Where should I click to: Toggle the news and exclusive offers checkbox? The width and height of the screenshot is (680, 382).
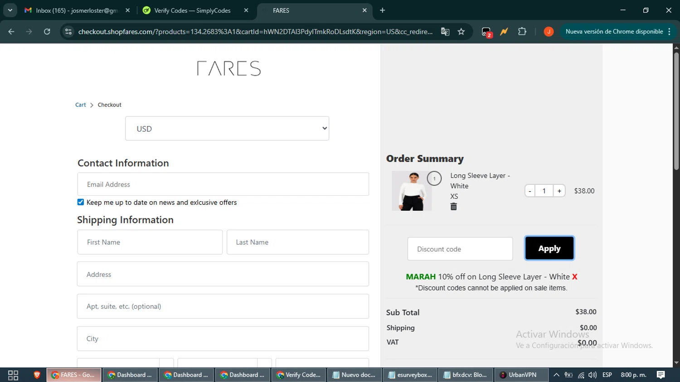click(81, 202)
